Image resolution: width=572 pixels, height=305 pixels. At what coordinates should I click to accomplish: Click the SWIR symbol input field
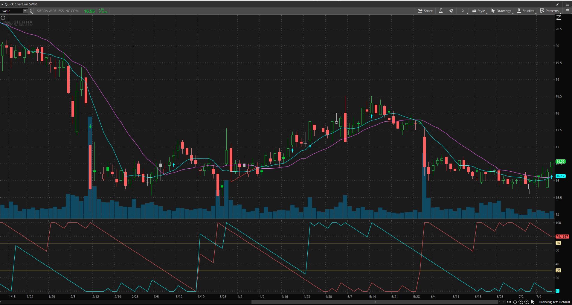[11, 11]
